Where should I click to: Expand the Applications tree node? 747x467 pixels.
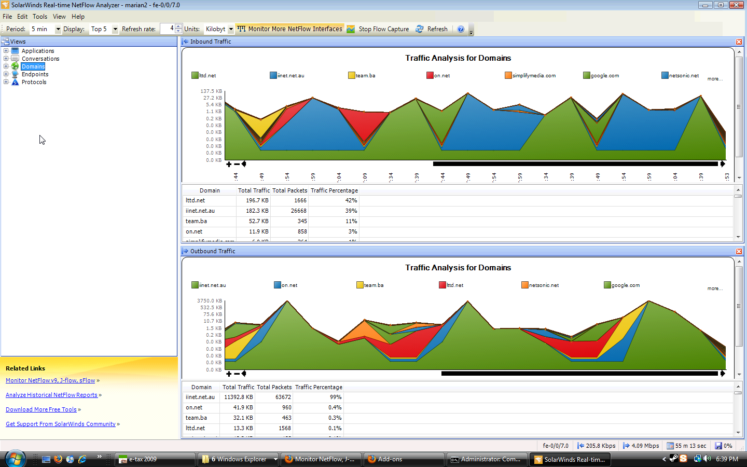[6, 51]
